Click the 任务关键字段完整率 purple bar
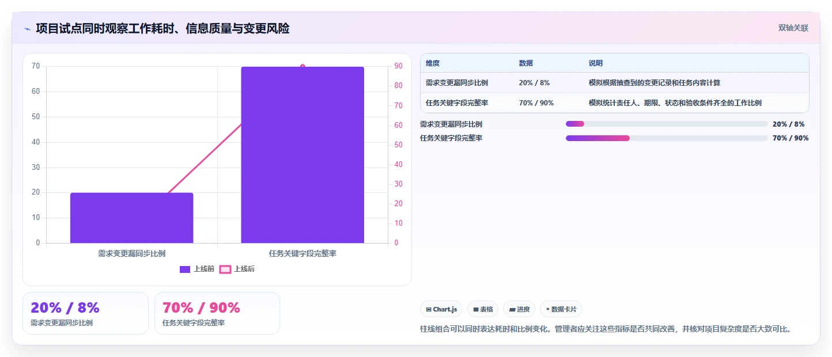This screenshot has width=832, height=357. 302,155
